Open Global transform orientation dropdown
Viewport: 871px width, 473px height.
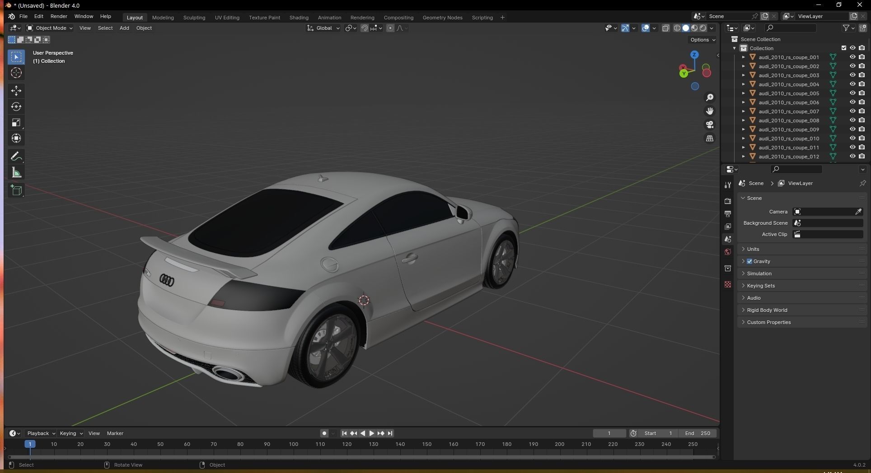(x=323, y=28)
